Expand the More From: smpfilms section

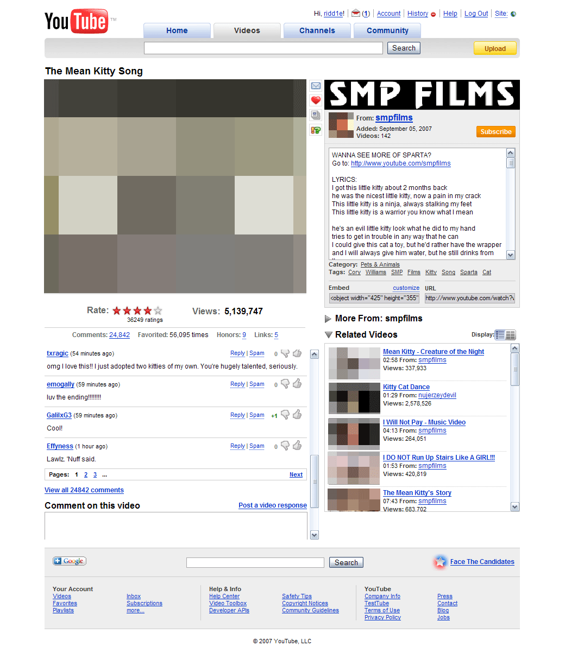(328, 319)
